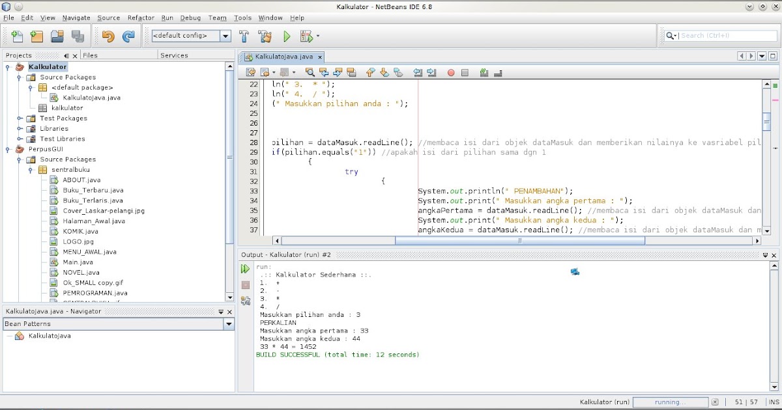The height and width of the screenshot is (410, 782).
Task: Stop macro recording square icon
Action: point(465,73)
